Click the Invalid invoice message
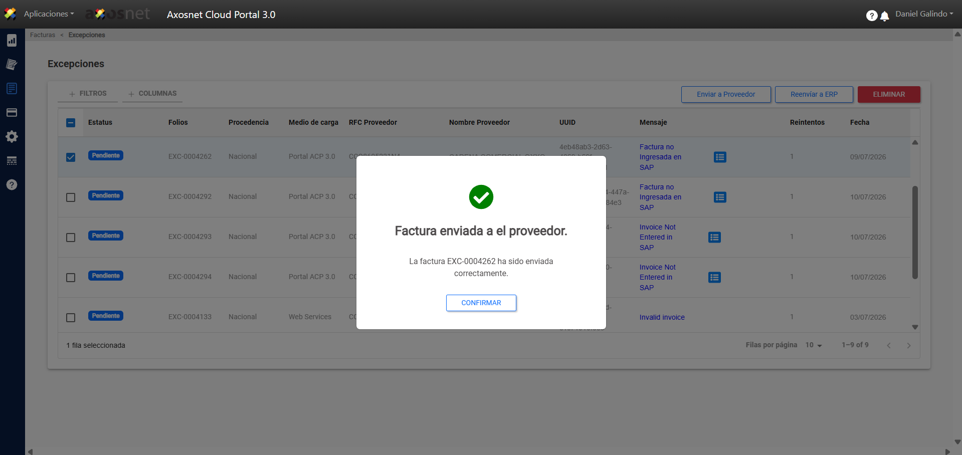The image size is (962, 455). (662, 317)
